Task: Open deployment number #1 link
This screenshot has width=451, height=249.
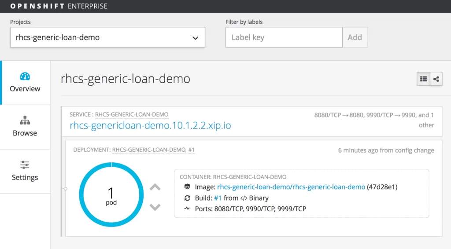Action: [191, 150]
